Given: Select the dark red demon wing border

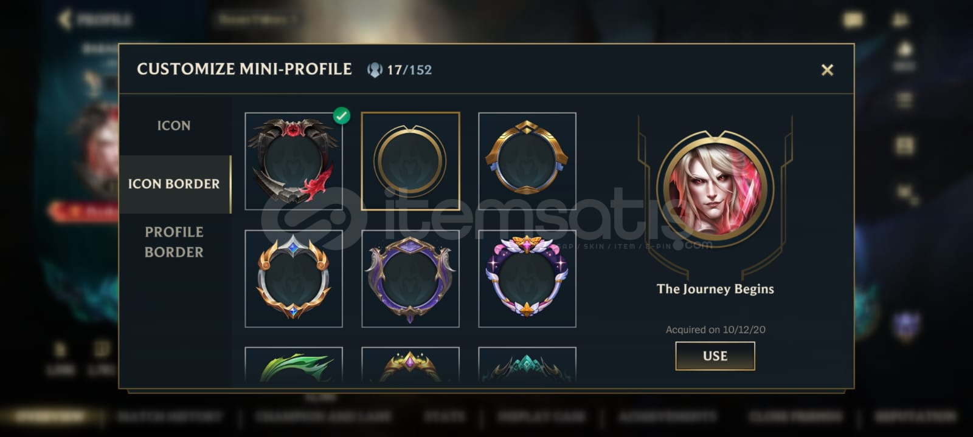Looking at the screenshot, I should tap(294, 161).
